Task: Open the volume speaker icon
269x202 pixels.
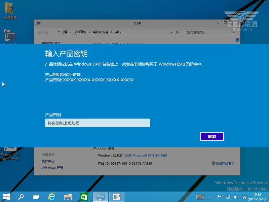Action: tap(236, 197)
